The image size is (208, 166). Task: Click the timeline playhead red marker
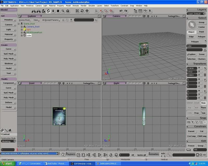[x=17, y=150]
